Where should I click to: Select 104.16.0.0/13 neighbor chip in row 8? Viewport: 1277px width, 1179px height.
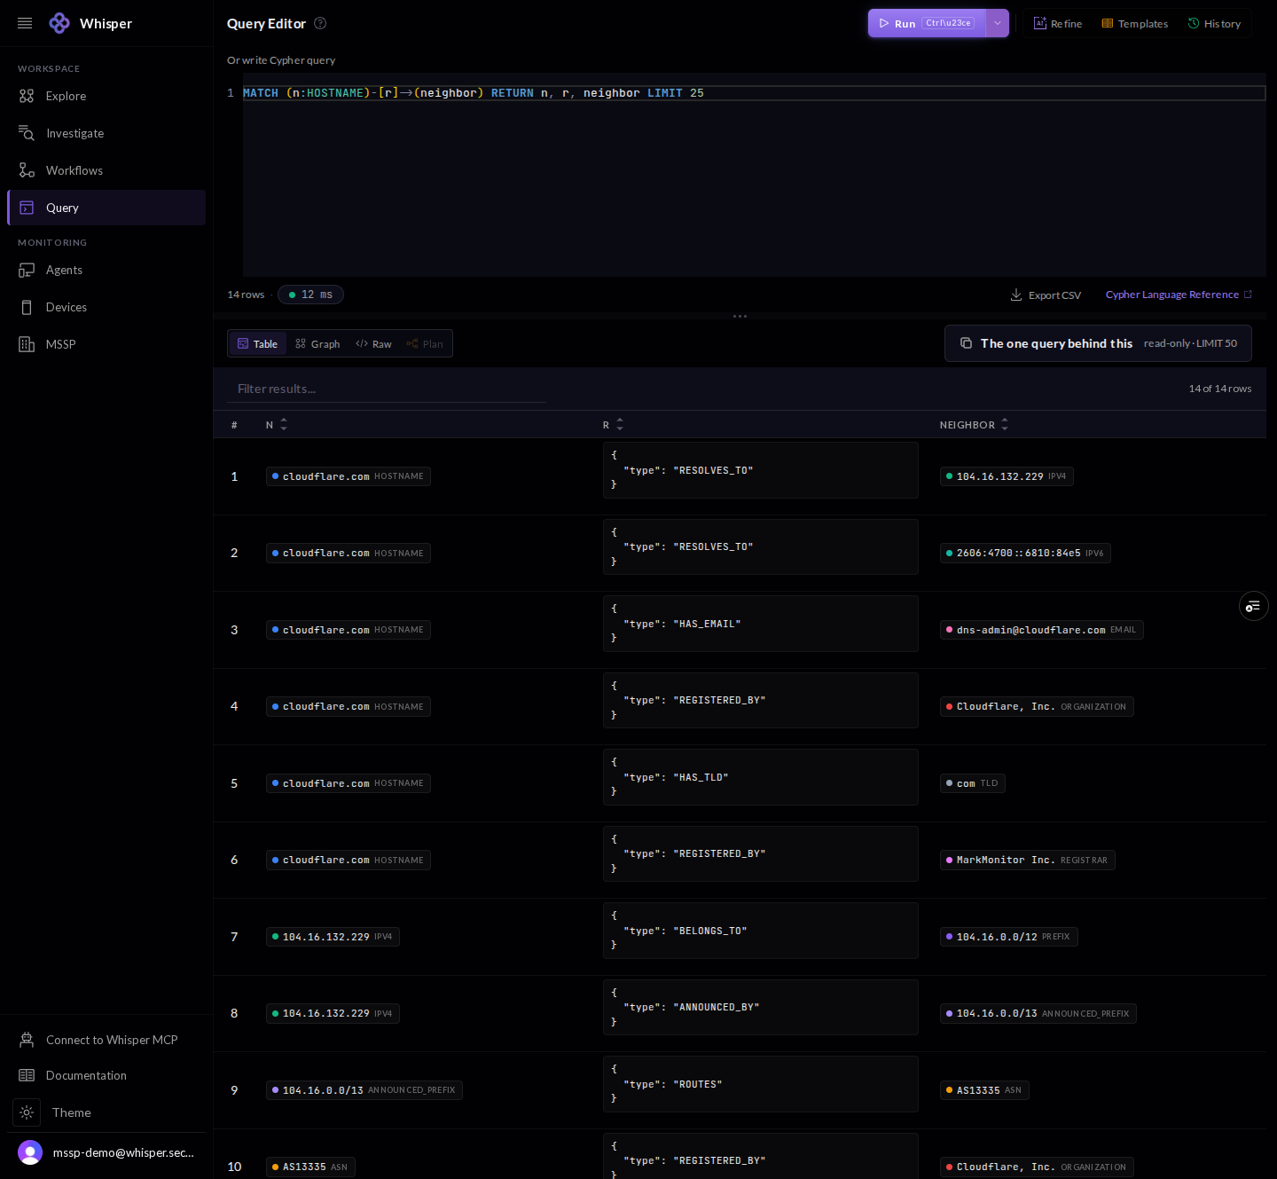[1038, 1013]
